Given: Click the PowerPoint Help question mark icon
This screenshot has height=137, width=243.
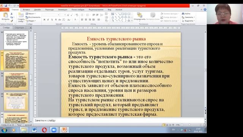Looking at the screenshot, I should (x=205, y=10).
